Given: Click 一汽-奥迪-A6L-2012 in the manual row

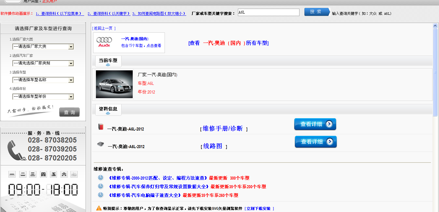Looking at the screenshot, I should [x=126, y=129].
